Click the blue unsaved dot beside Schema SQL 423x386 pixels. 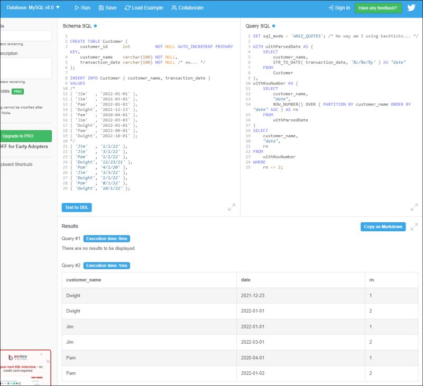pos(95,25)
